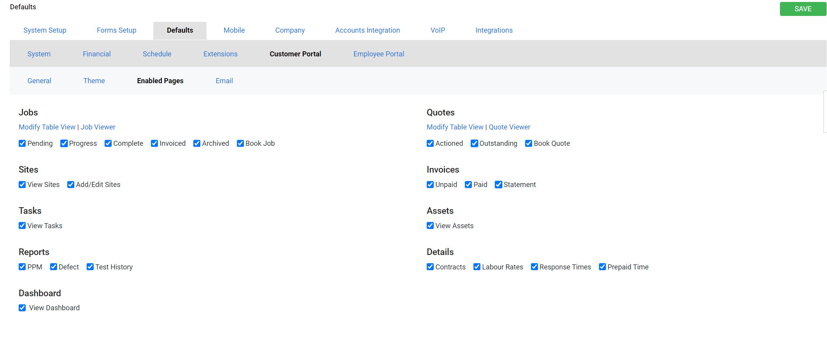Disable the Test History report checkbox
This screenshot has width=827, height=339.
pos(90,267)
